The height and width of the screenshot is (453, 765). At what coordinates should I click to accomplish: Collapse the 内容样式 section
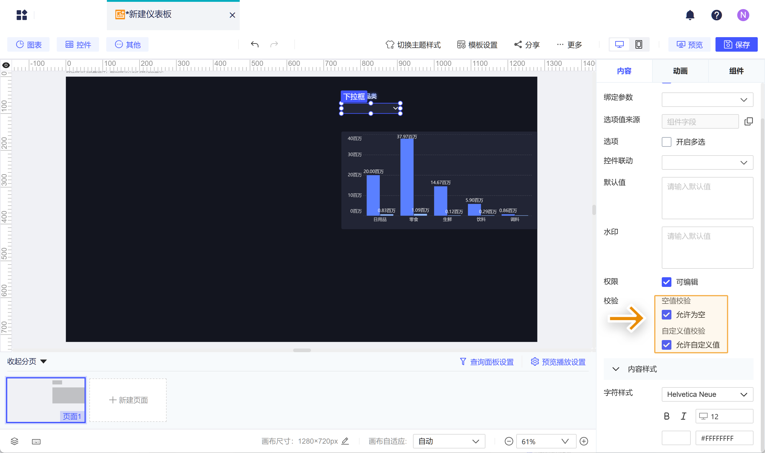(616, 369)
